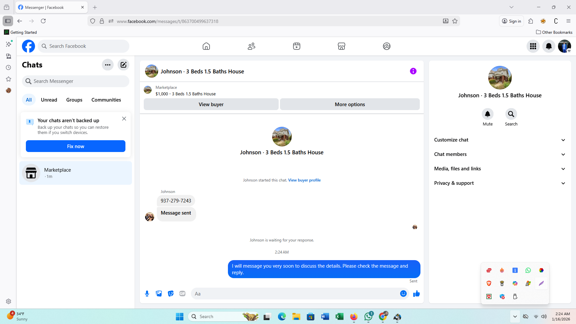Open the Friends icon in top navigation
Screen dimensions: 576x324
[x=251, y=46]
